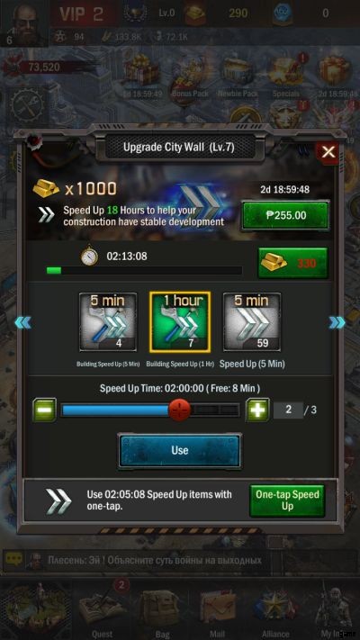The height and width of the screenshot is (640, 360).
Task: Open the Bonus Pack gift icon
Action: click(190, 79)
